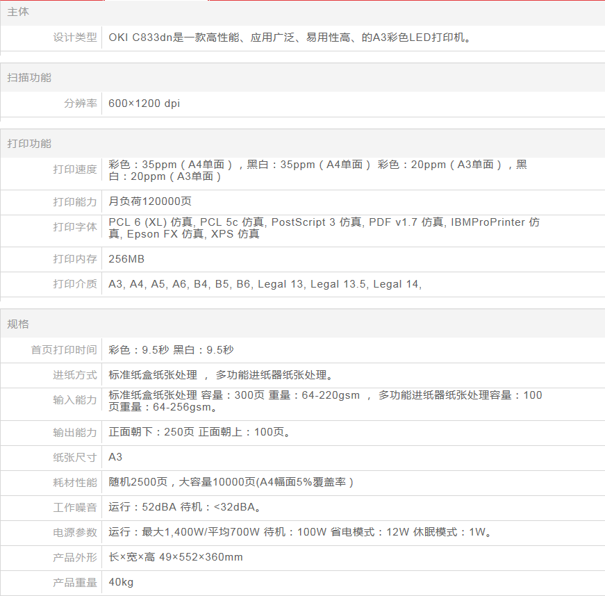The image size is (605, 596).
Task: Select the 600×1200 dpi resolution value
Action: tap(144, 104)
